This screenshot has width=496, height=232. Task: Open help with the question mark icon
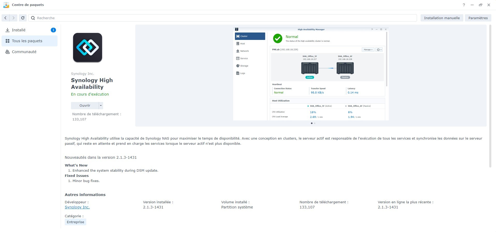[x=464, y=5]
